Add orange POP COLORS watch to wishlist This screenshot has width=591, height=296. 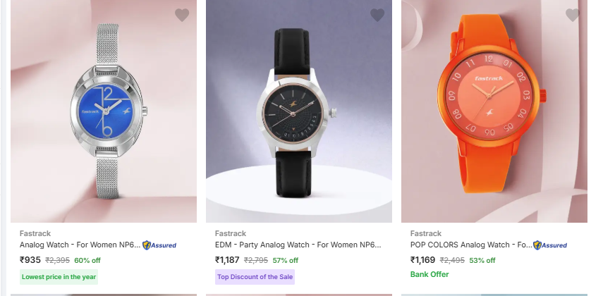coord(573,15)
